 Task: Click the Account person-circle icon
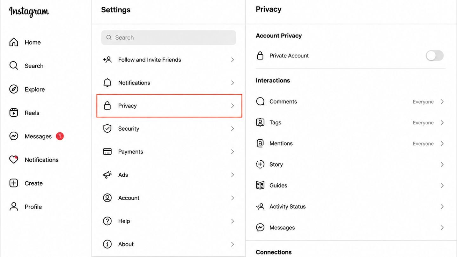[x=108, y=198]
